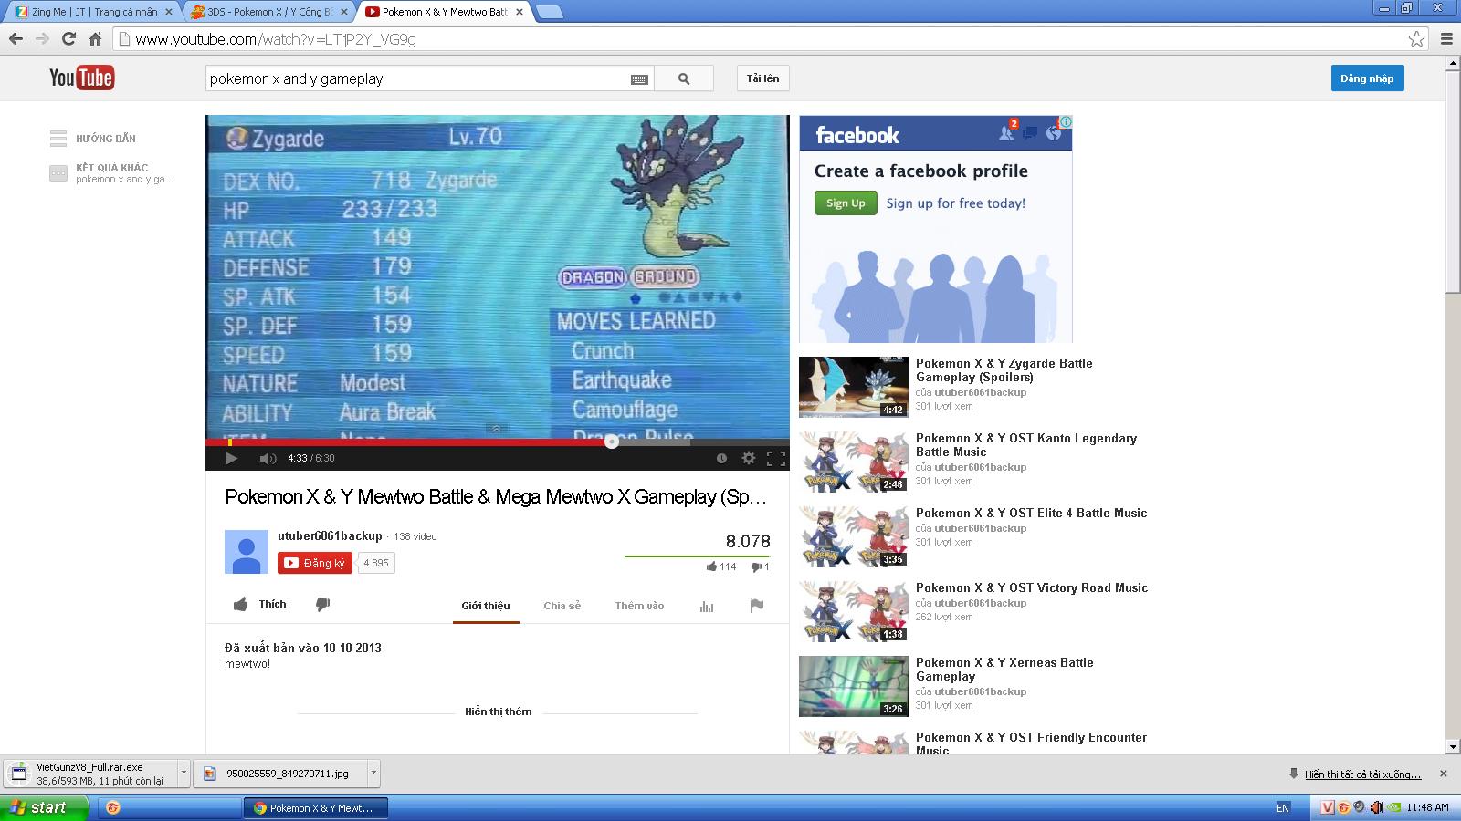Click Pokemon X & Y Mewt... taskbar button
Screen dimensions: 1461x821
point(316,807)
